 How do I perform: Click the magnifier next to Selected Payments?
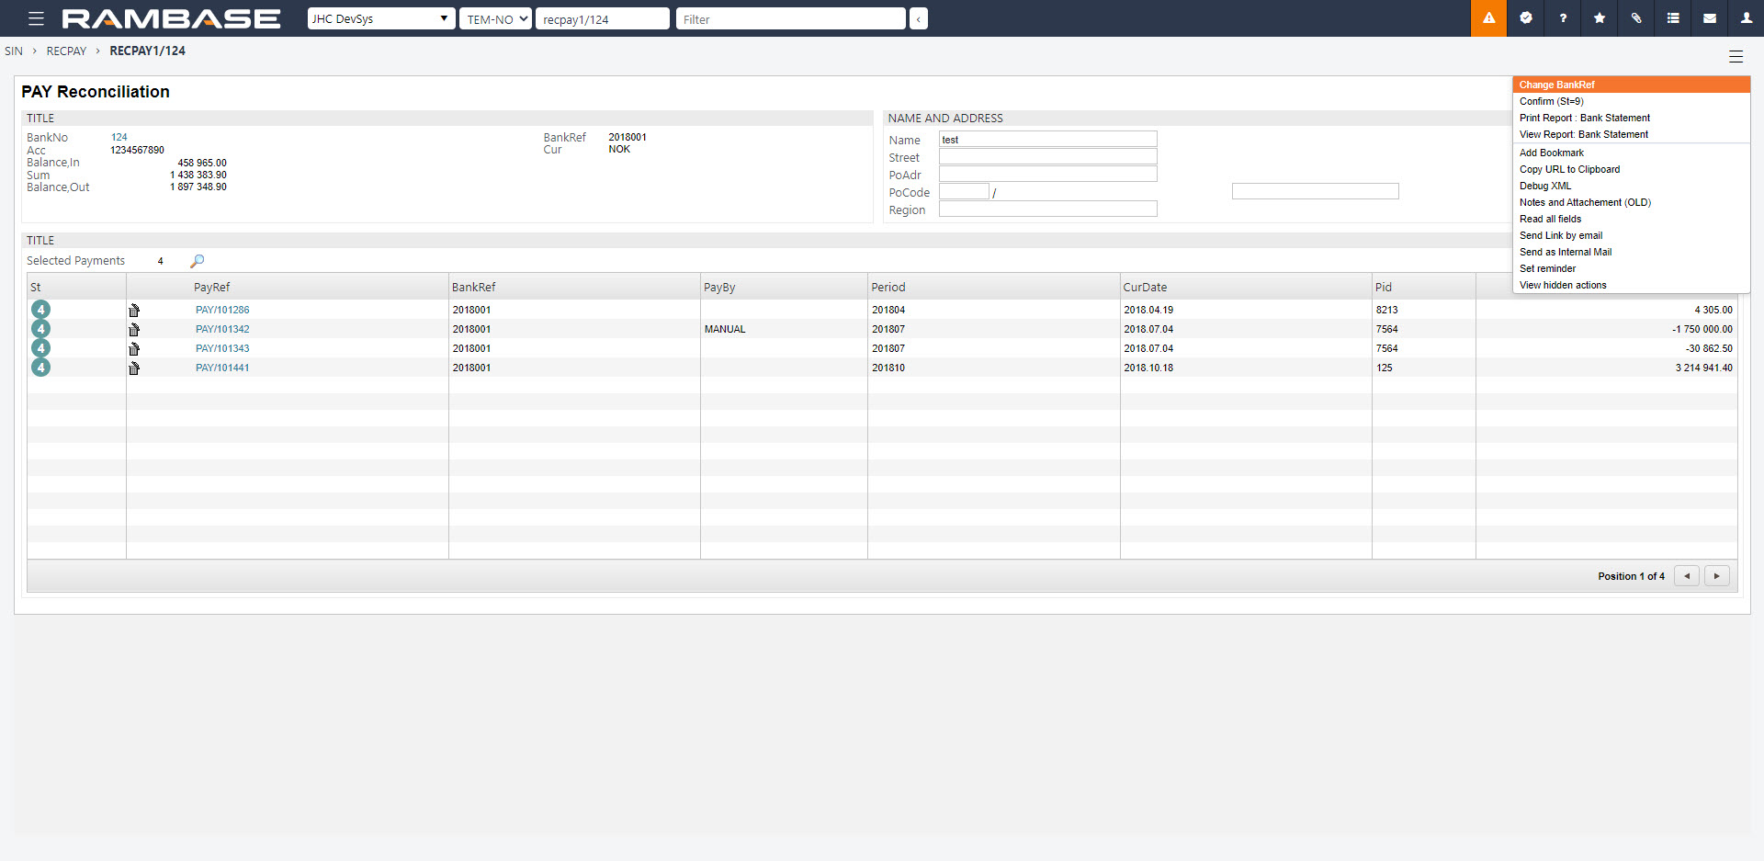(x=197, y=261)
